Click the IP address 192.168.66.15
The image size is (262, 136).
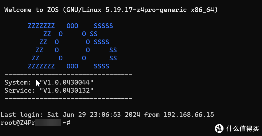click(189, 115)
